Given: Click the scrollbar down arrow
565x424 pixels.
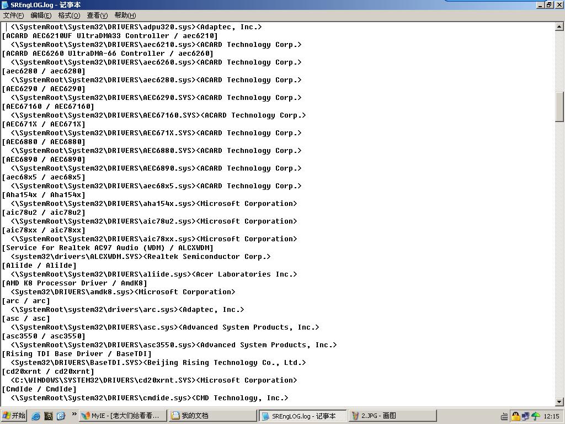Looking at the screenshot, I should [x=559, y=402].
